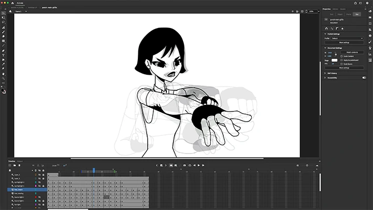Switch to the Frame properties tab
The height and width of the screenshot is (210, 373).
349,15
